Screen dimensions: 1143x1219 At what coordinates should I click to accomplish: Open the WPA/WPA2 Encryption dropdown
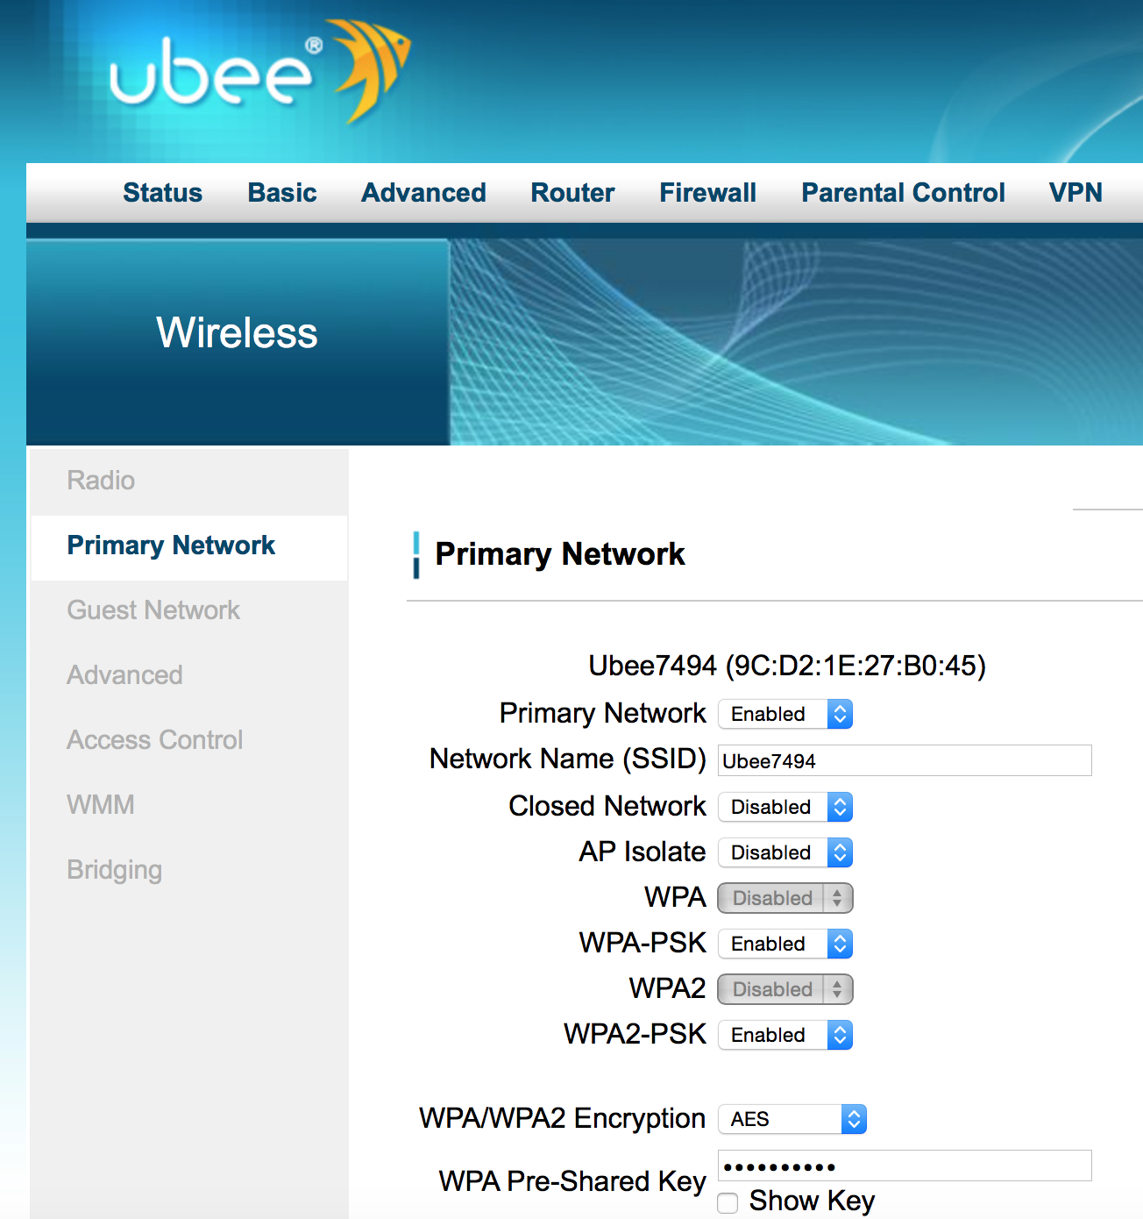(792, 1119)
